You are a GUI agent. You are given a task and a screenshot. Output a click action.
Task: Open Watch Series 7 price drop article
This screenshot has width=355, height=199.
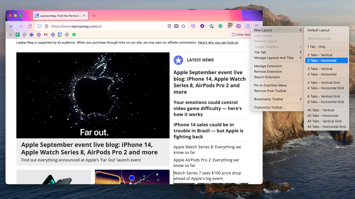click(207, 176)
